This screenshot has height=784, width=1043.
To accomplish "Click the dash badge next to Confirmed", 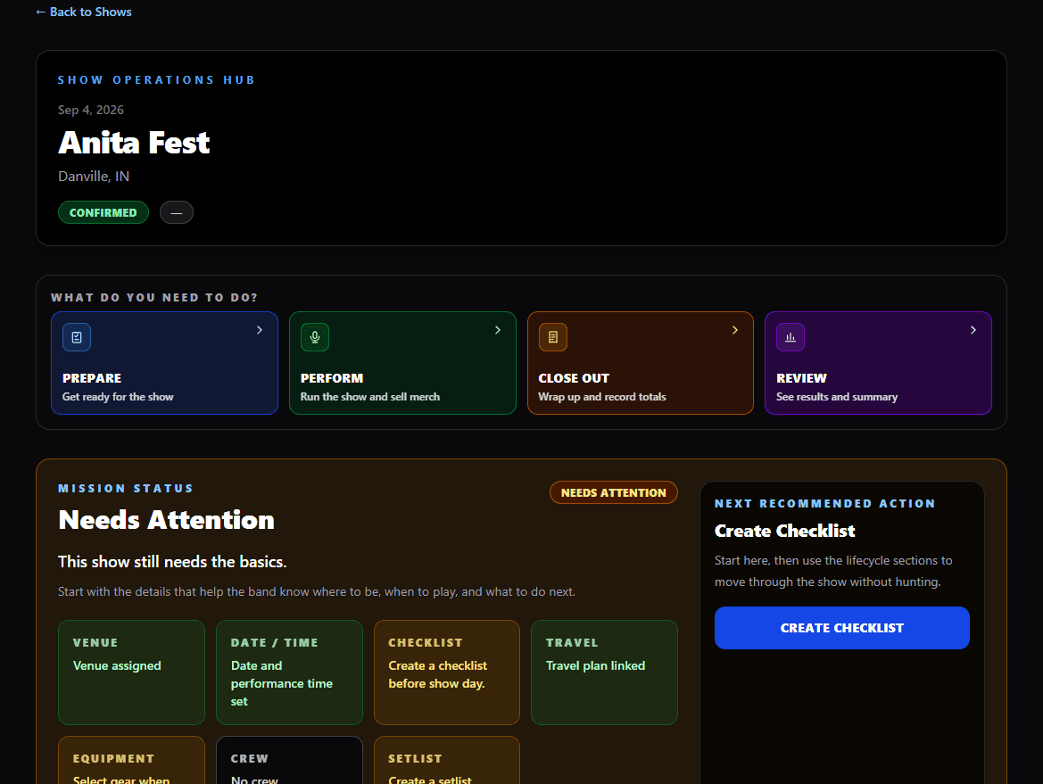I will pos(177,213).
